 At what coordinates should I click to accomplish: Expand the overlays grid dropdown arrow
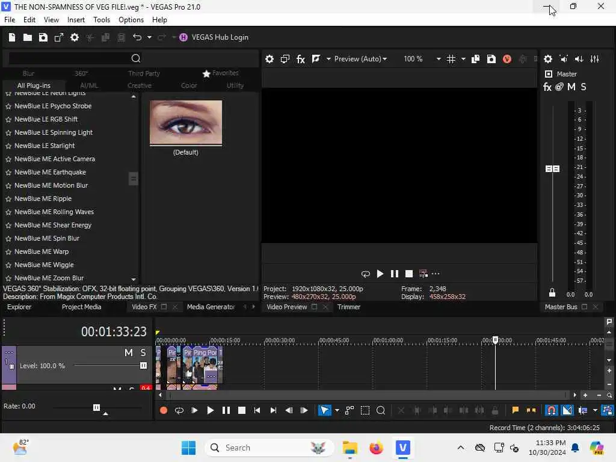(x=463, y=59)
